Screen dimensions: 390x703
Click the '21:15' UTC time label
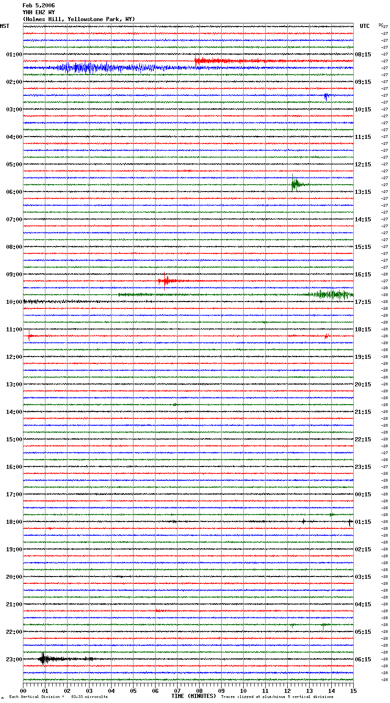(363, 412)
